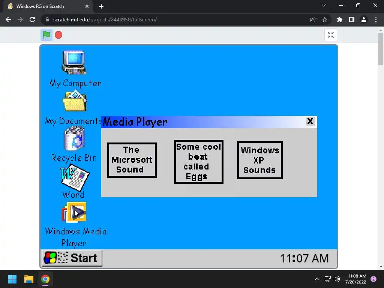384x288 pixels.
Task: Reload the Scratch page
Action: click(32, 19)
